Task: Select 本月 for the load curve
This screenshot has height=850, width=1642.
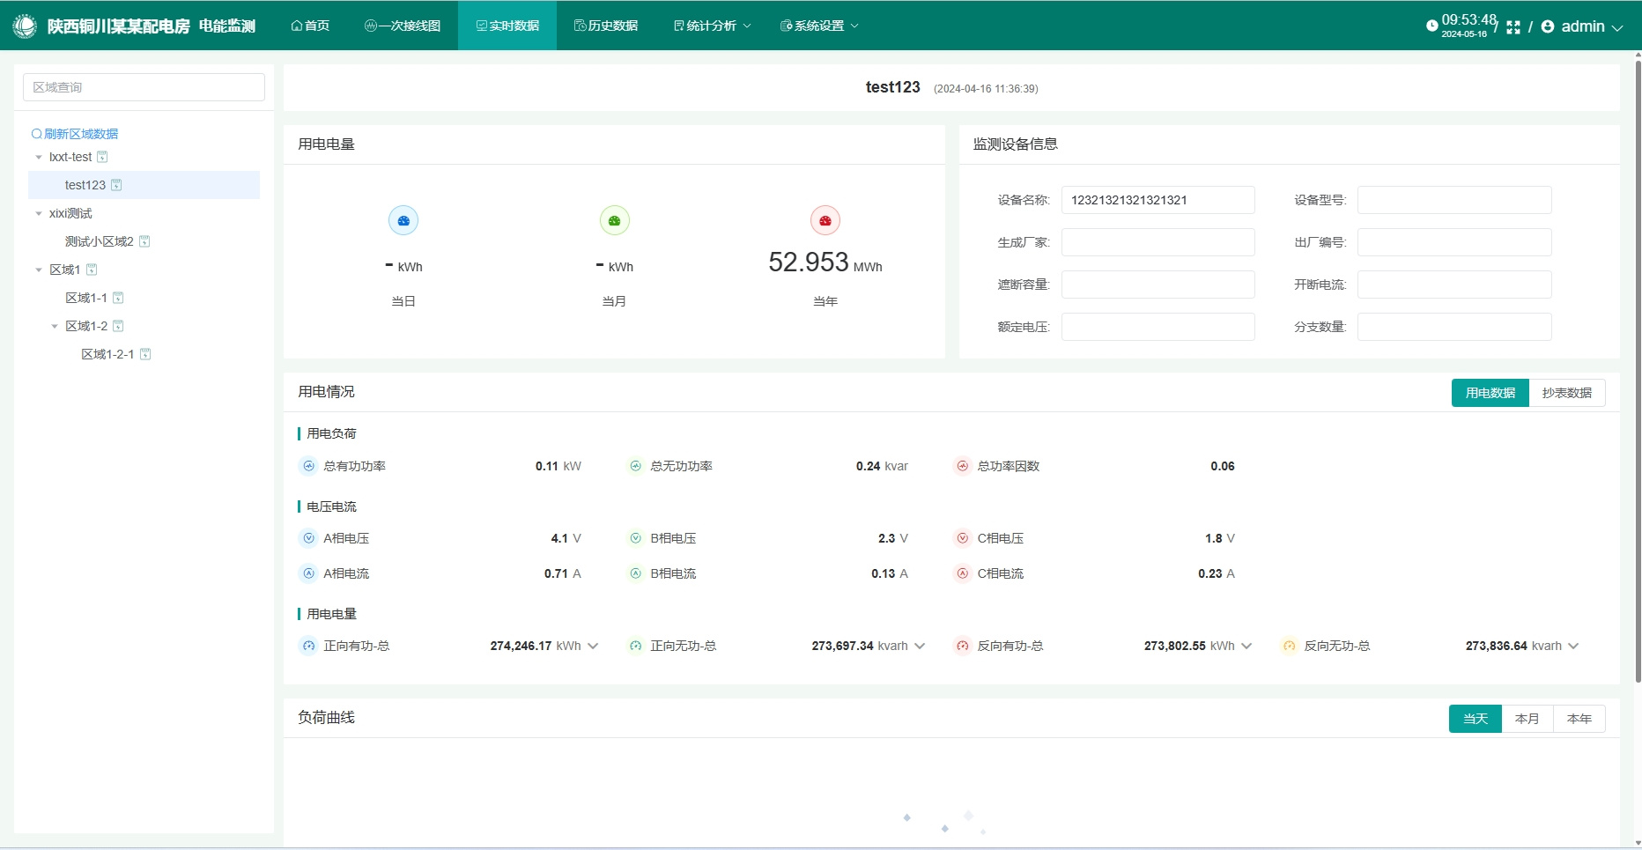Action: [1527, 719]
